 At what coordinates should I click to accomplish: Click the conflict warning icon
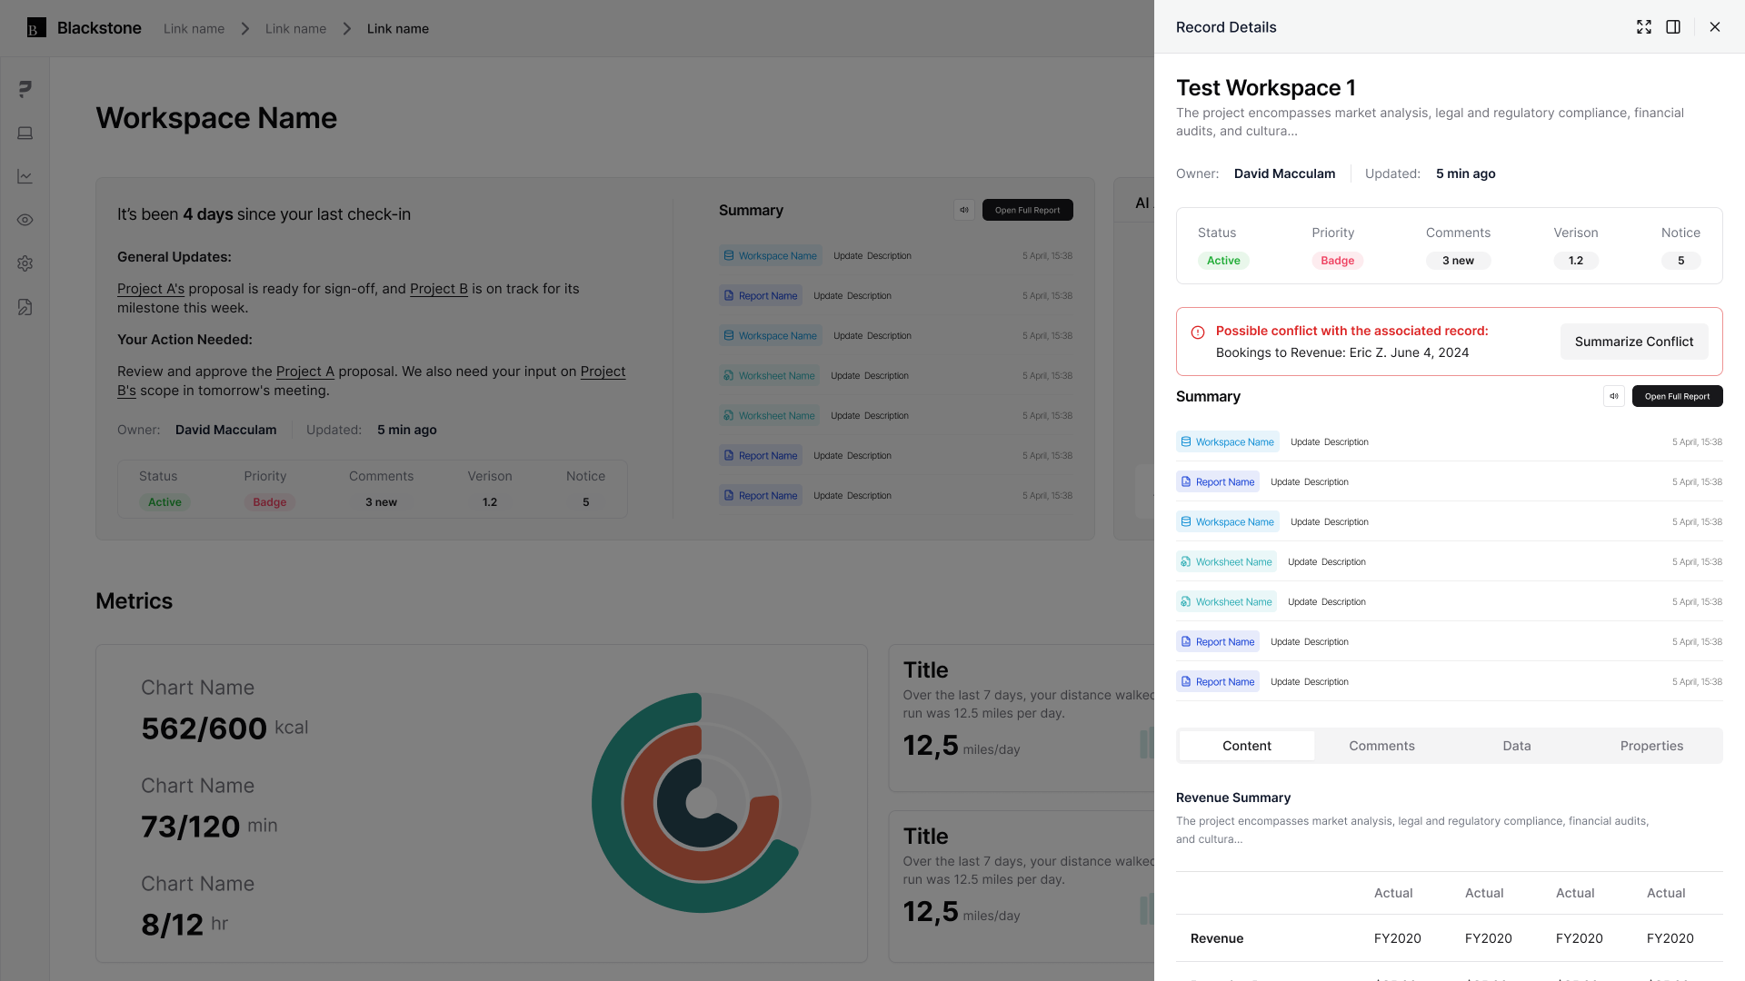[1198, 332]
